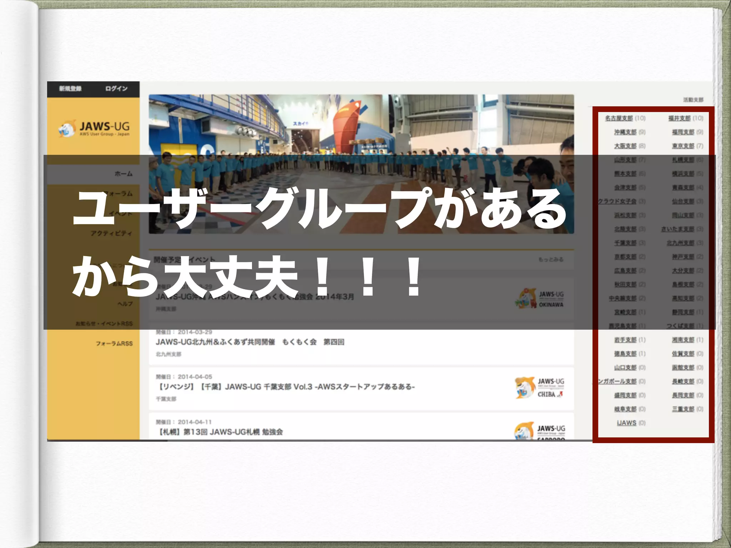This screenshot has width=731, height=548.
Task: Click もっとみる link for upcoming events
Action: click(x=551, y=259)
